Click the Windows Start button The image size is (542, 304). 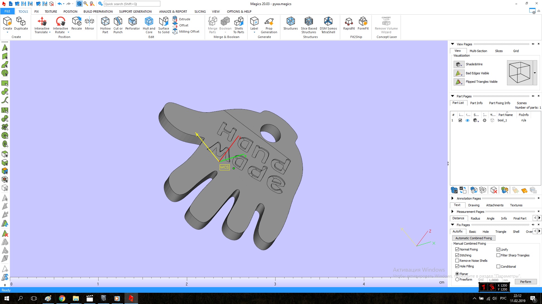(x=7, y=298)
